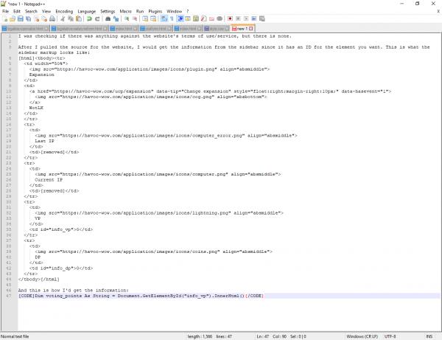Click the Zoom In toolbar icon
Image resolution: width=442 pixels, height=340 pixels.
coord(127,18)
